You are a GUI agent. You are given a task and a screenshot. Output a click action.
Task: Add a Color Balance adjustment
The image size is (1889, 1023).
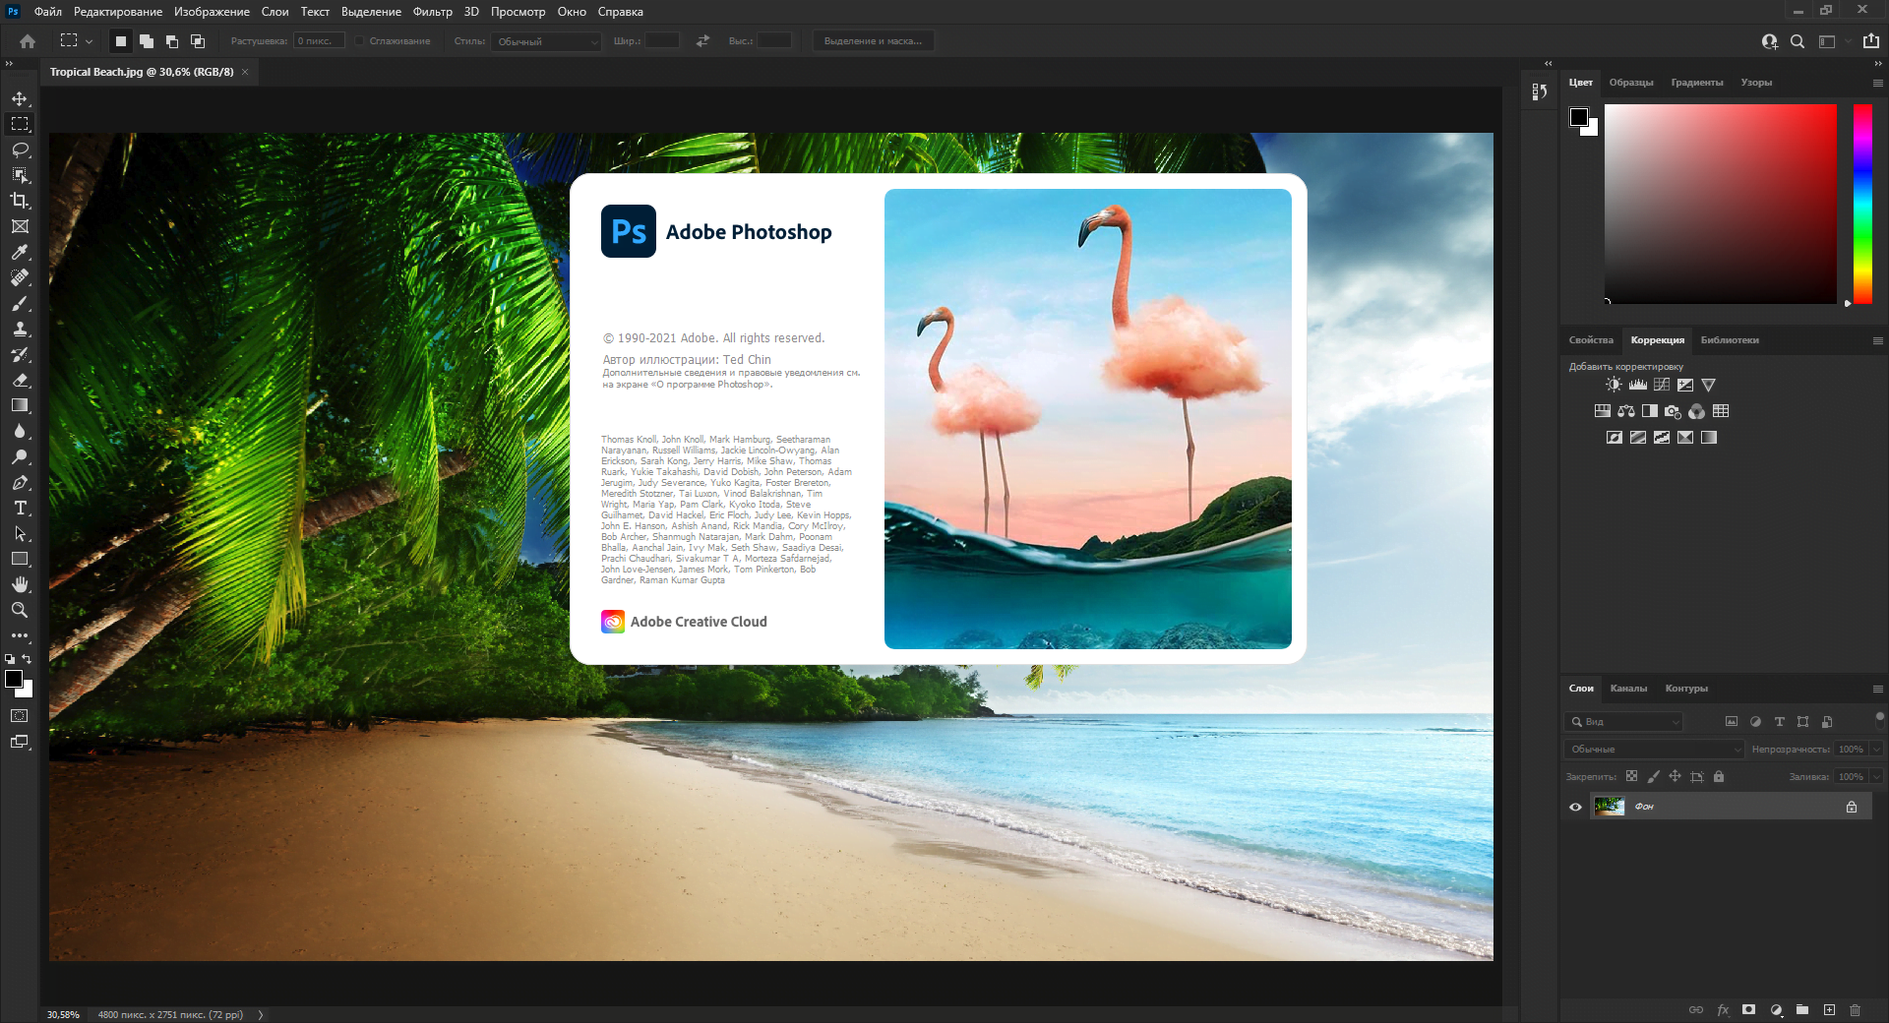coord(1626,411)
